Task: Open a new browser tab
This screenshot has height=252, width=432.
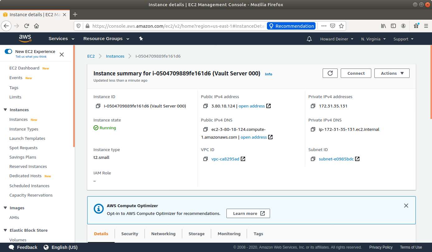Action: [x=75, y=14]
